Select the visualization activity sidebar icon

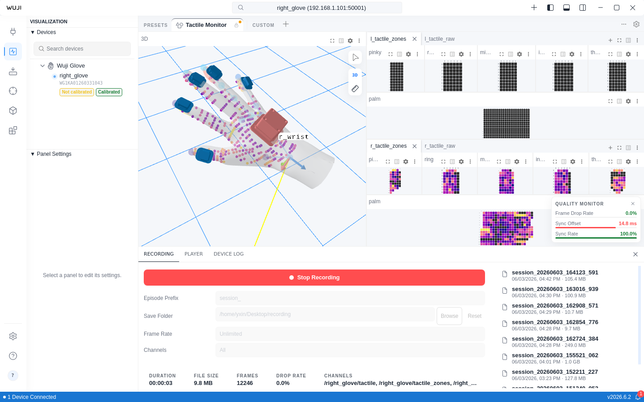click(x=13, y=51)
